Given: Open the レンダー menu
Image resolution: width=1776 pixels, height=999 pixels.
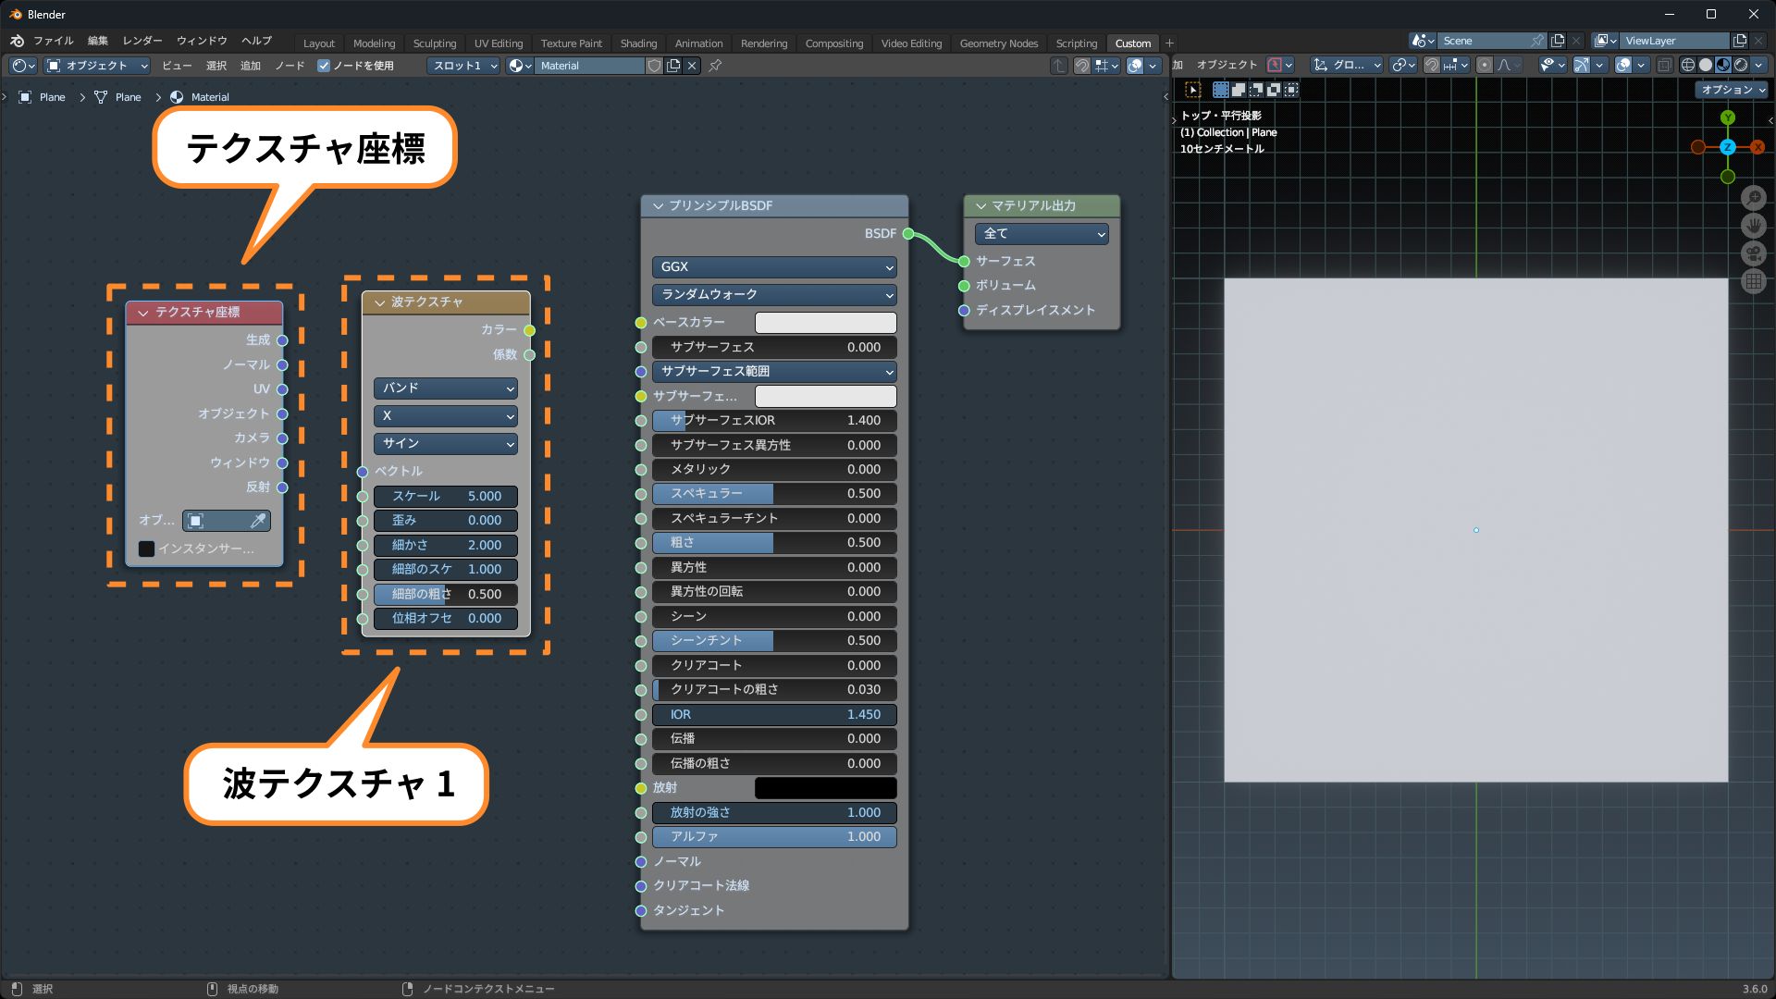Looking at the screenshot, I should pyautogui.click(x=142, y=41).
